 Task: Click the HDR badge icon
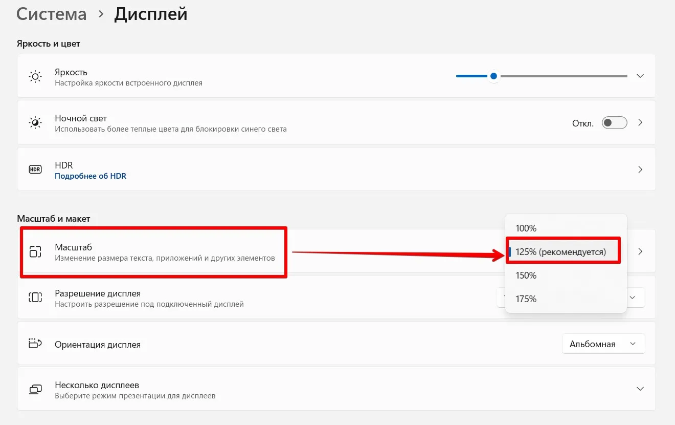[x=35, y=169]
